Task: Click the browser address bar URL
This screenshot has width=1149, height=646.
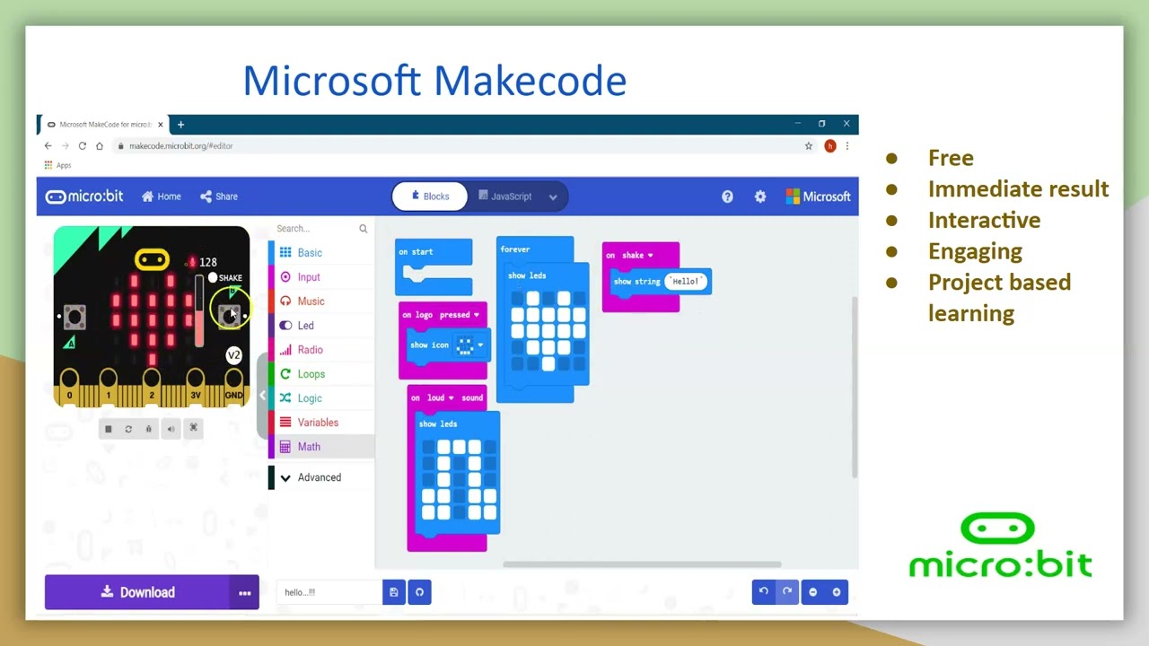Action: 180,145
